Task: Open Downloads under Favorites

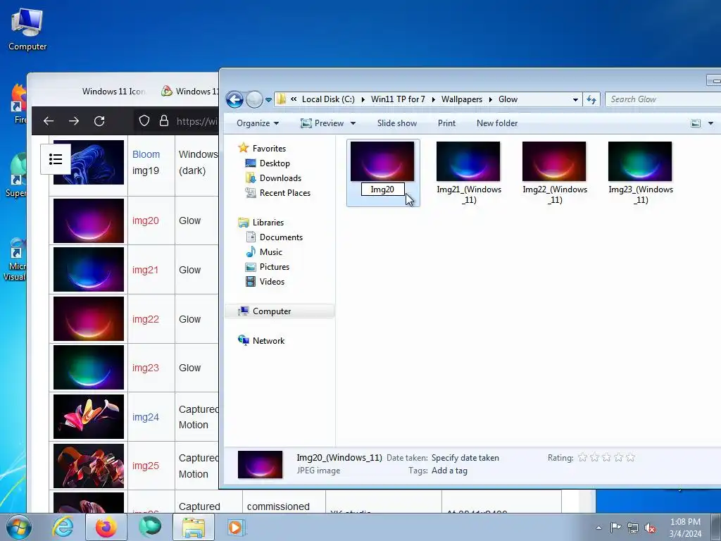Action: point(274,178)
